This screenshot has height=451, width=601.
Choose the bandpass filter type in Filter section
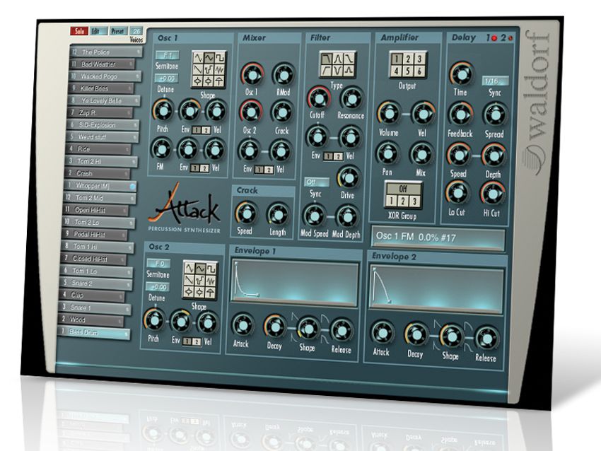(337, 58)
